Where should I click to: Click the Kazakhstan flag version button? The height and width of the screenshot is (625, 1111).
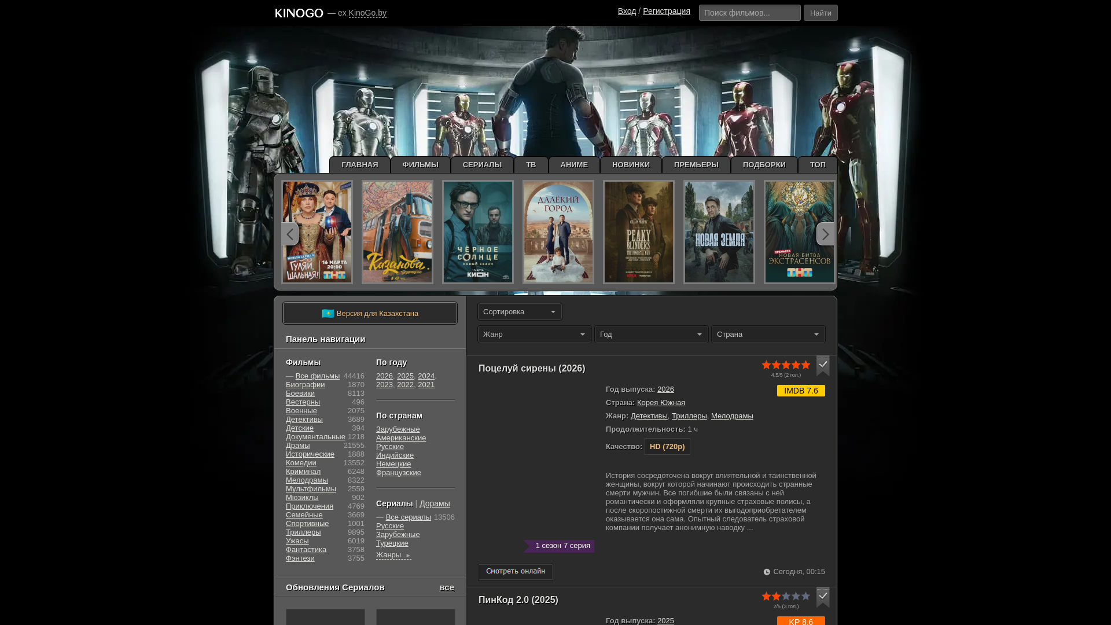point(370,314)
